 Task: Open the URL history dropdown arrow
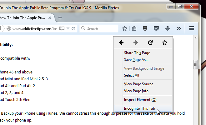pos(68,28)
